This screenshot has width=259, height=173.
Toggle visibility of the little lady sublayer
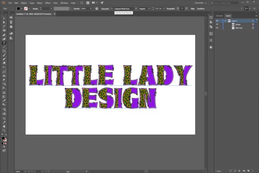[x=217, y=28]
